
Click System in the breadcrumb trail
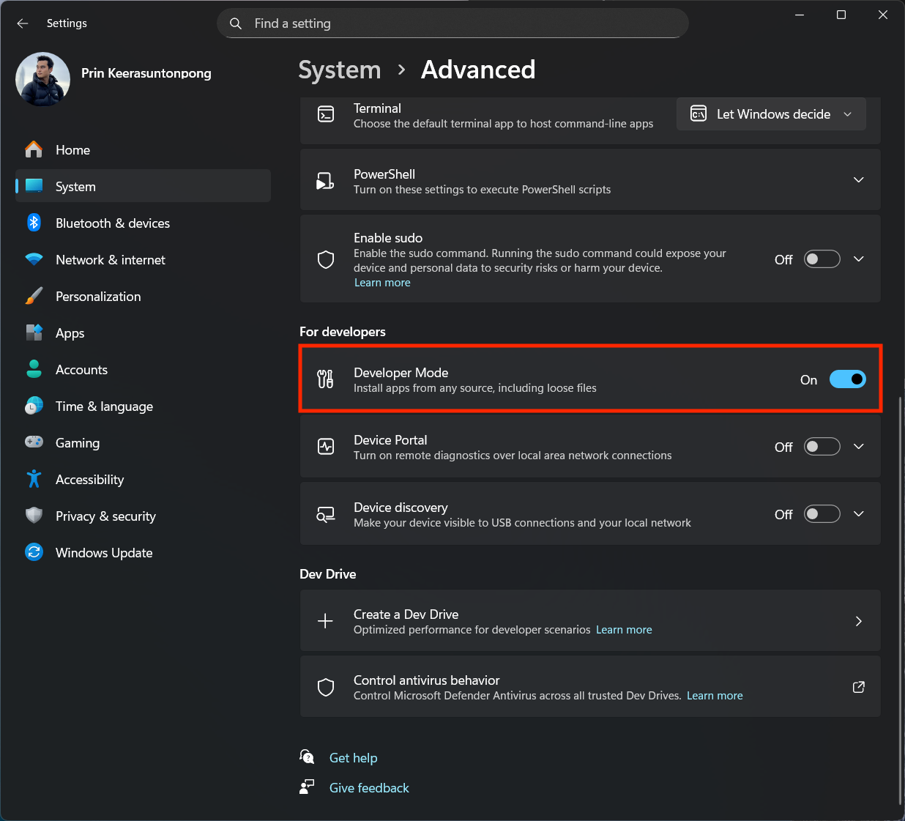click(x=339, y=70)
